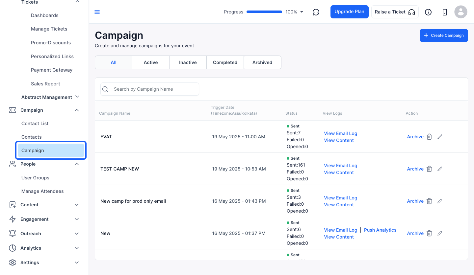Viewport: 474px width, 275px height.
Task: Click the People icon in sidebar
Action: (x=13, y=164)
